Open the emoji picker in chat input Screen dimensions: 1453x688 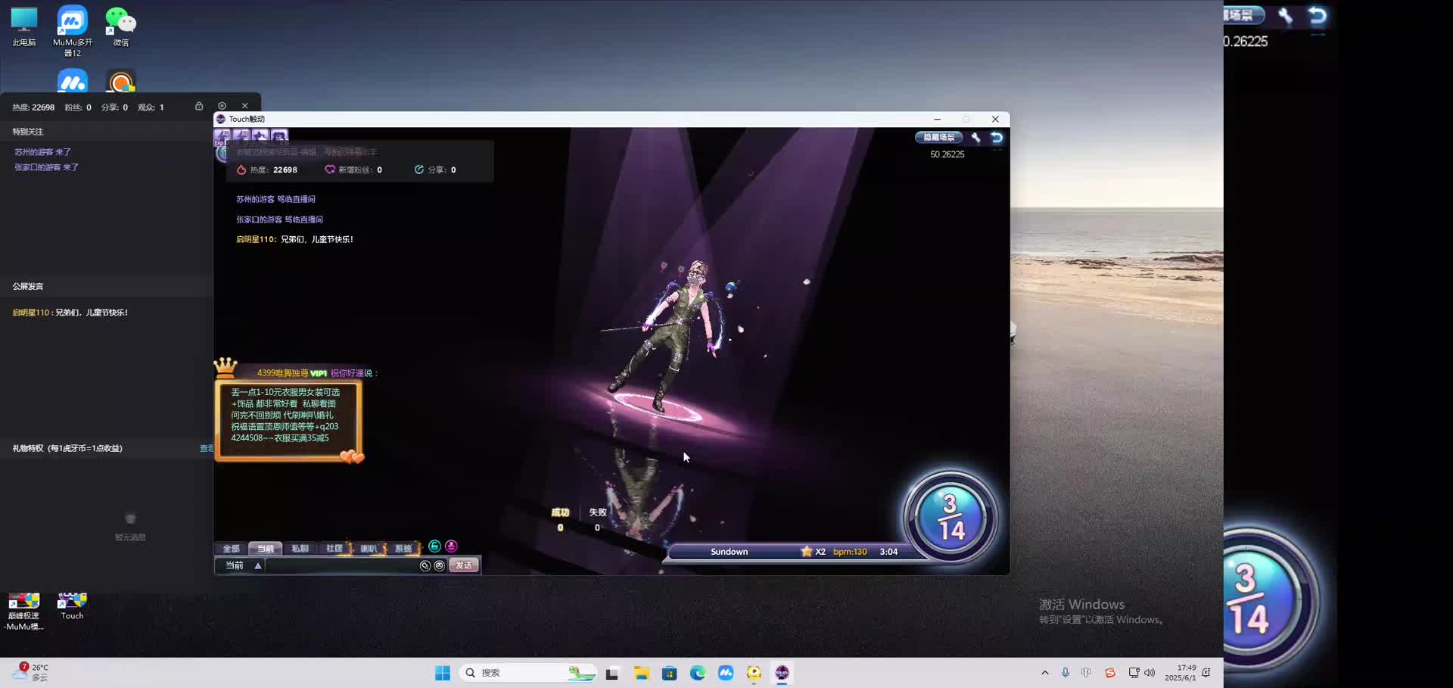pos(439,565)
